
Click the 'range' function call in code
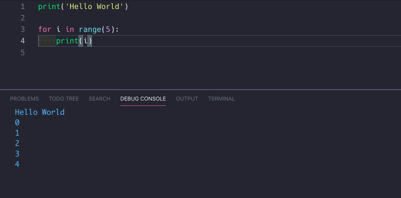[x=90, y=29]
